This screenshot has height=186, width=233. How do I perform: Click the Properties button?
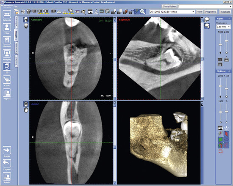[211, 12]
